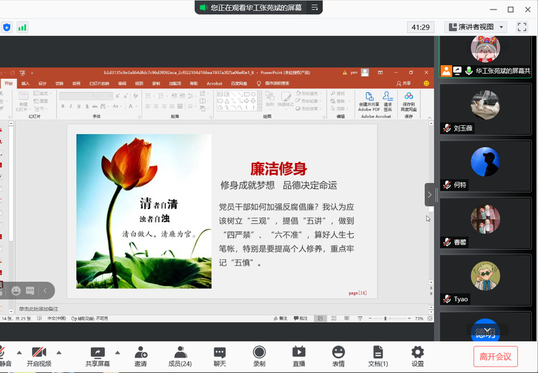Image resolution: width=538 pixels, height=373 pixels.
Task: Select participant tile Tyao
Action: point(485,280)
